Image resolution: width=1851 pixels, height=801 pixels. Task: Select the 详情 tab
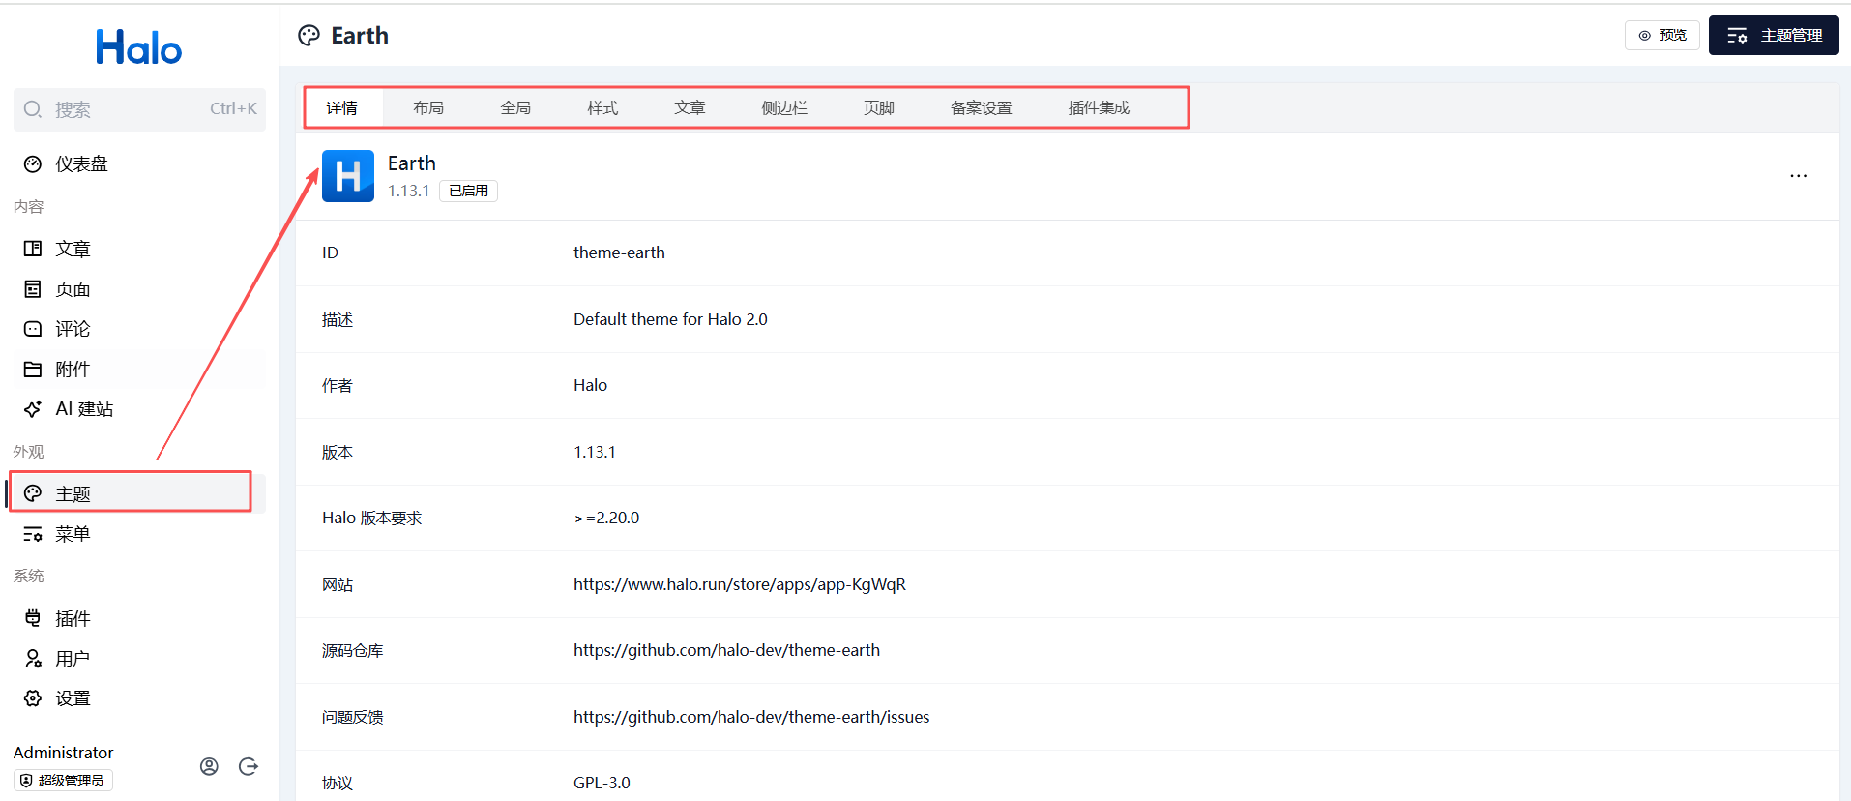(x=341, y=107)
